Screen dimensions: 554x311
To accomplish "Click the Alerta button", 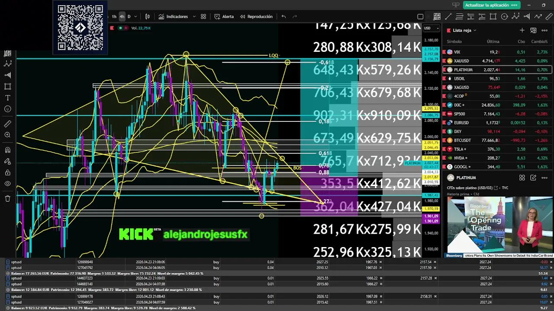I will (224, 16).
